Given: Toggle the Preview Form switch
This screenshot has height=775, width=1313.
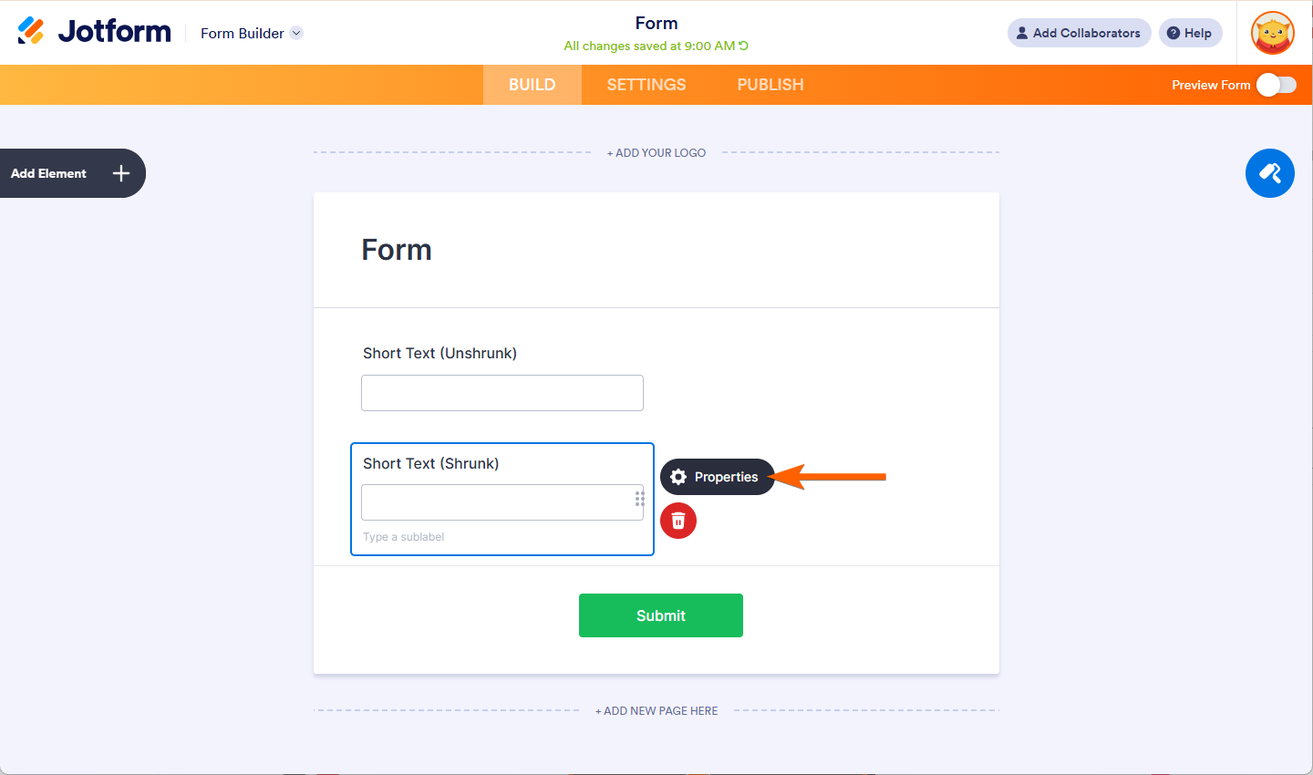Looking at the screenshot, I should (1276, 85).
